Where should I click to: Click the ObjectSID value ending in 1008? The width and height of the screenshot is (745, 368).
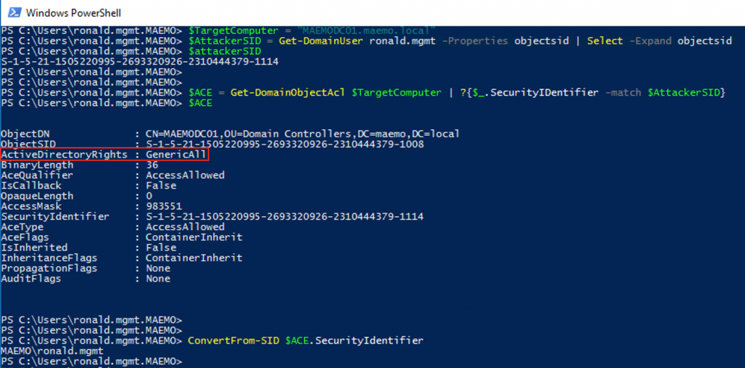pos(284,144)
